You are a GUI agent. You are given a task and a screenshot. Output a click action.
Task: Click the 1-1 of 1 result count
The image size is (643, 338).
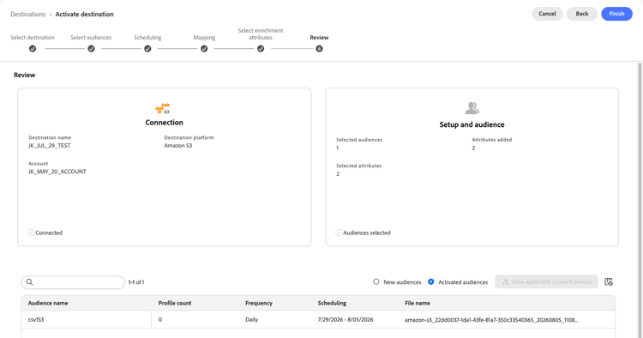coord(136,282)
